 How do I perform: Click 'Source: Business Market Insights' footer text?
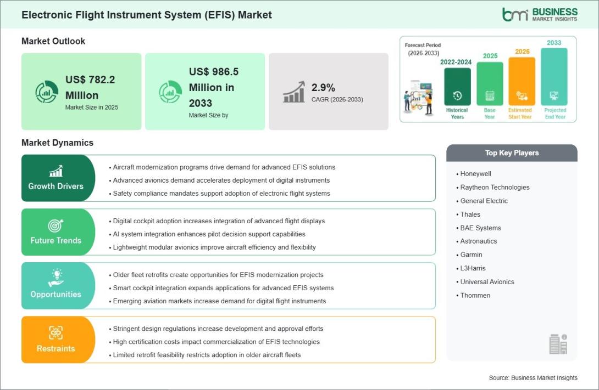533,378
